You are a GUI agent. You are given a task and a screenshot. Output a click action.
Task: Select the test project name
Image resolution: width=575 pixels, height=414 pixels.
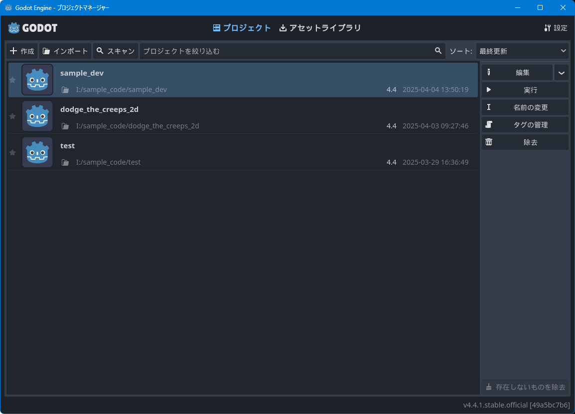click(x=67, y=145)
